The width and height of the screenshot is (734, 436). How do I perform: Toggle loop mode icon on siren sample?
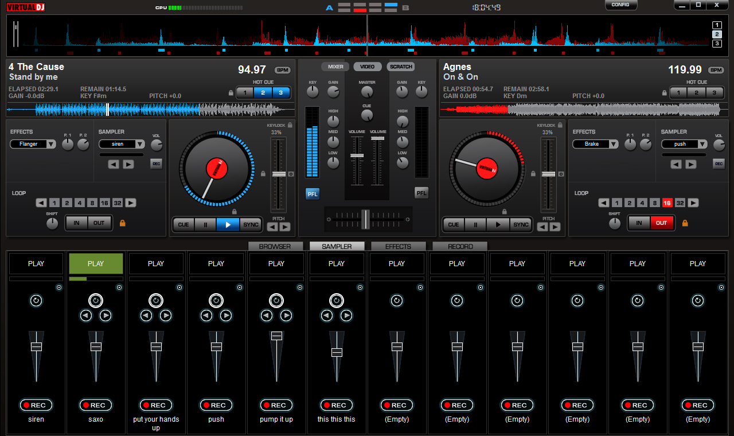(36, 301)
